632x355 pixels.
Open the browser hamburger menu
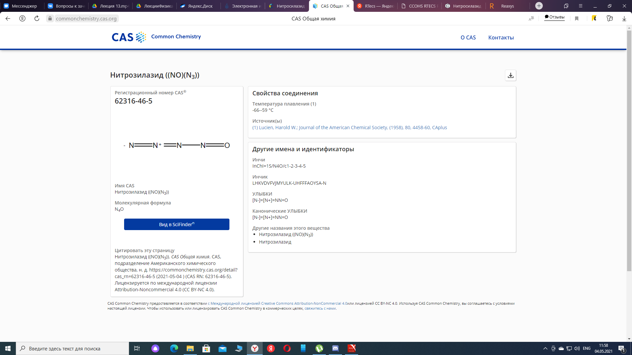581,6
